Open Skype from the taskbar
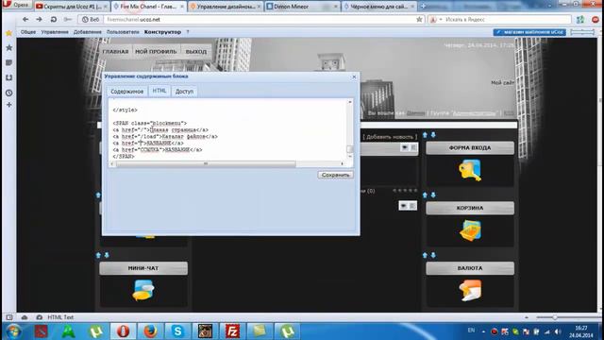 pyautogui.click(x=177, y=331)
